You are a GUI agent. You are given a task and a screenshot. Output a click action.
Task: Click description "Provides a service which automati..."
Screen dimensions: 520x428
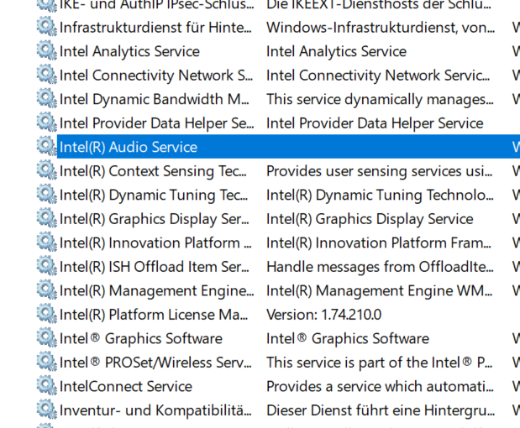pyautogui.click(x=379, y=387)
